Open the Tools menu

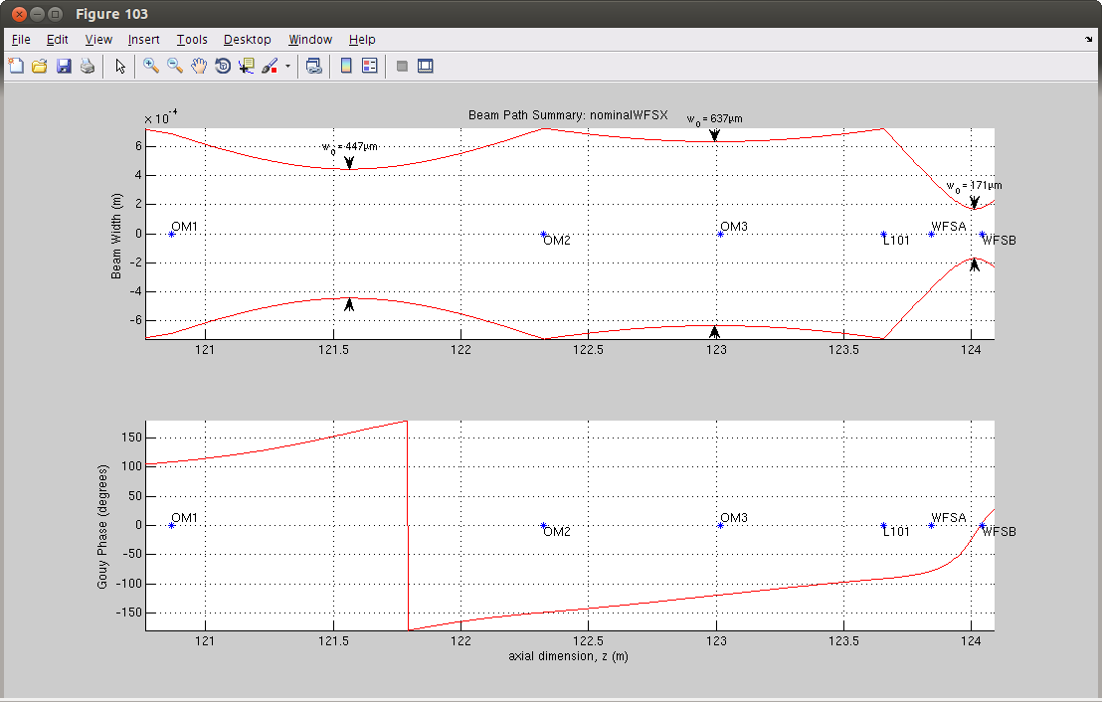192,40
